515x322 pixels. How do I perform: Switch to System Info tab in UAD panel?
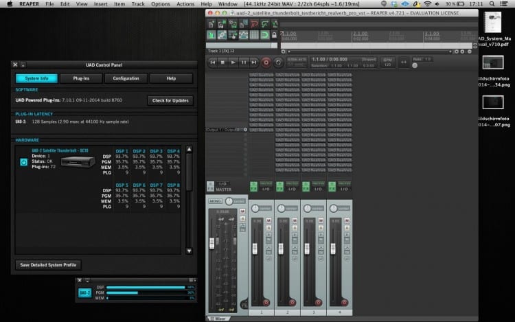tap(36, 78)
